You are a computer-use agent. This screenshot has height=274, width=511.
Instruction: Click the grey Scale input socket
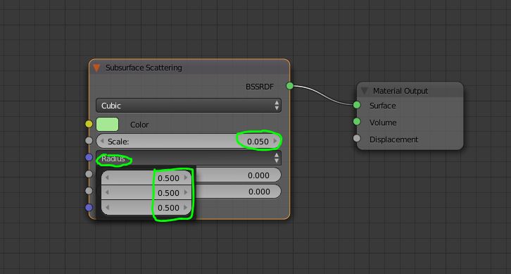click(x=89, y=141)
